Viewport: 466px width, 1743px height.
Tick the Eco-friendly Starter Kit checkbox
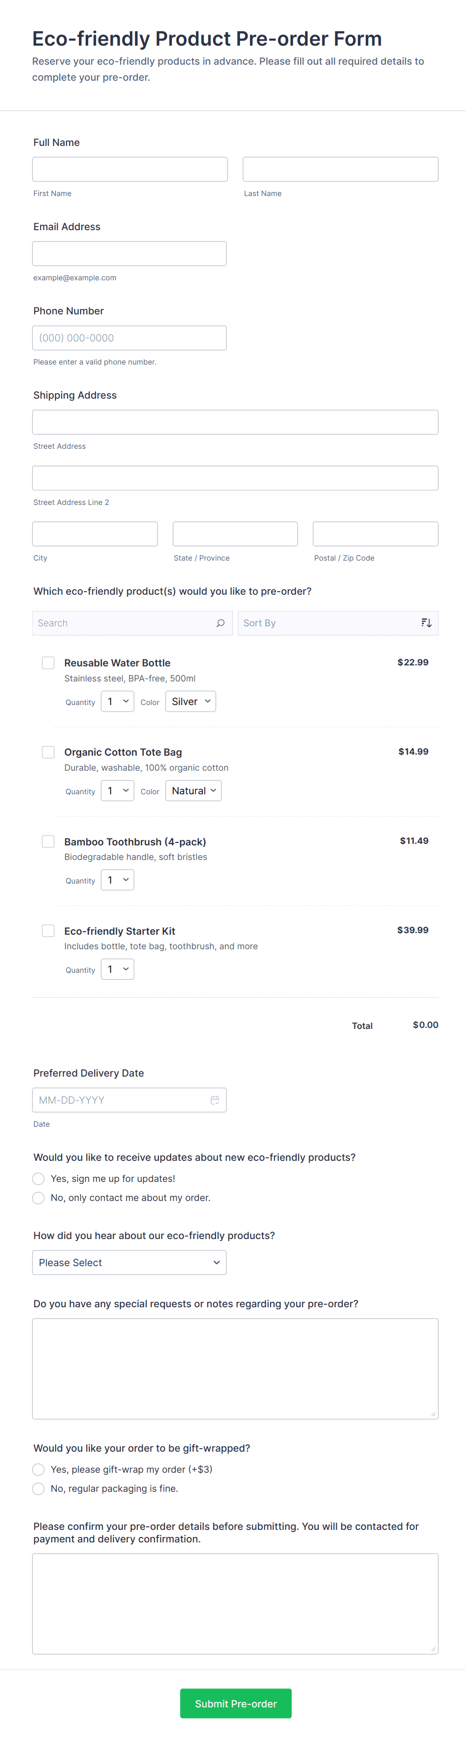click(x=48, y=931)
